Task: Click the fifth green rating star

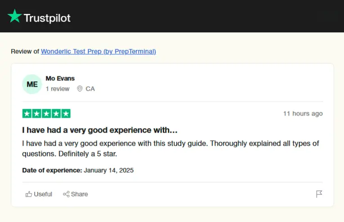Action: pos(66,114)
